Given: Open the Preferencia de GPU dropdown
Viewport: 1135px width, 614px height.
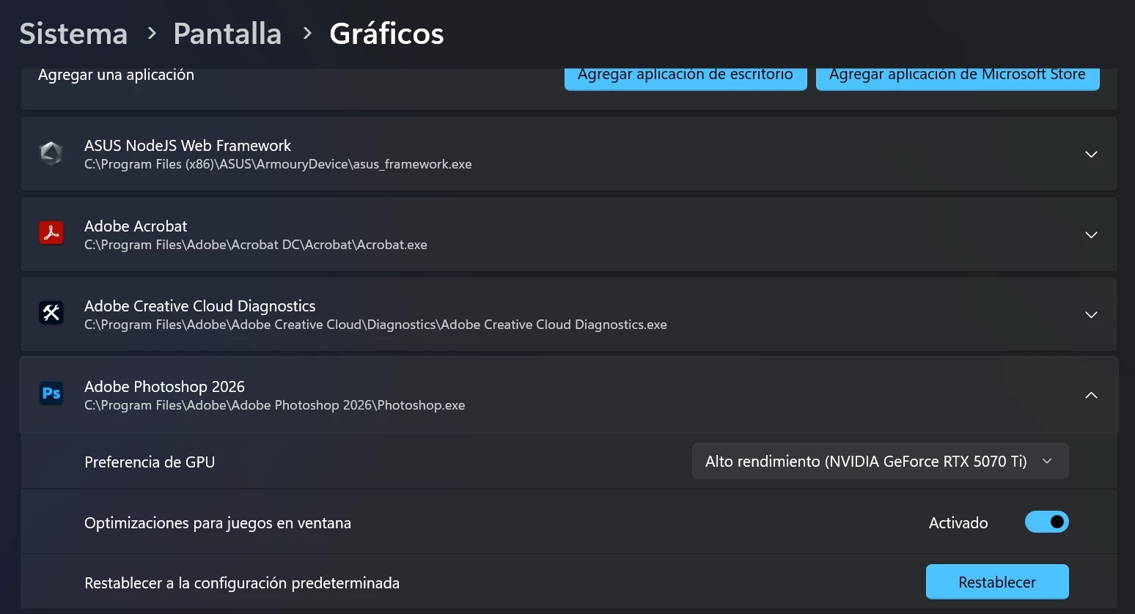Looking at the screenshot, I should coord(880,461).
